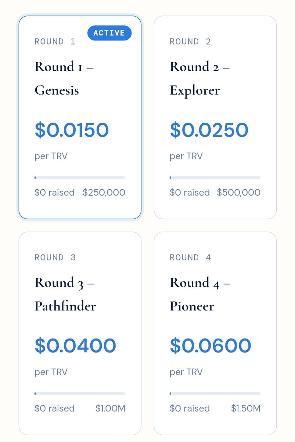Open the Round 4 – Pioneer card title
The width and height of the screenshot is (295, 442).
(200, 294)
